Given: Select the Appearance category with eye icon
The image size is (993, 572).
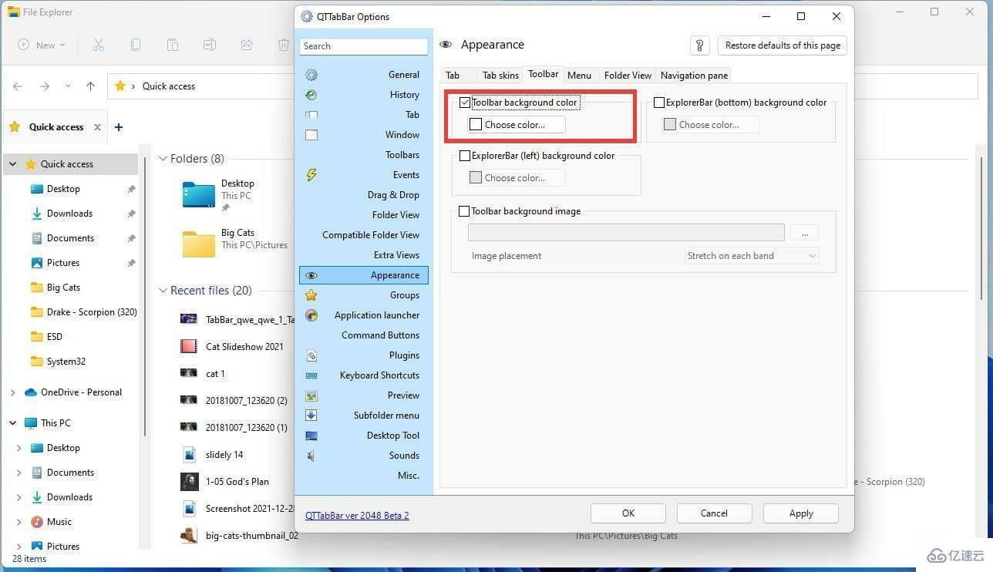Looking at the screenshot, I should pyautogui.click(x=364, y=275).
